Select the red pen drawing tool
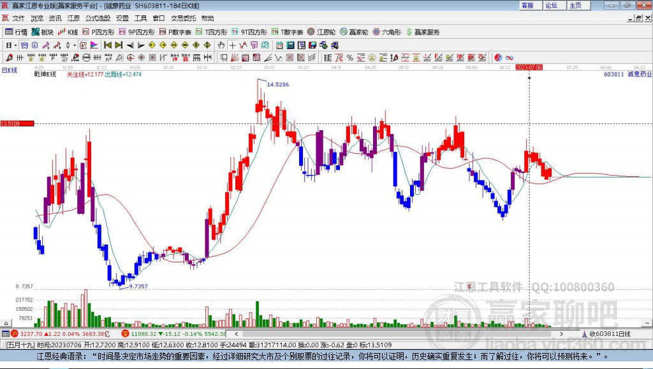653x369 pixels. [x=9, y=57]
